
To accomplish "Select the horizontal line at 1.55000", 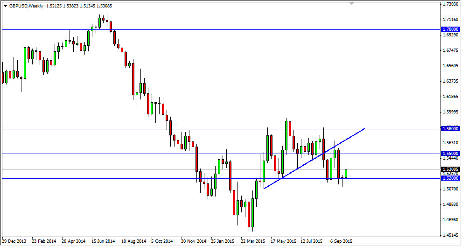I will (x=221, y=154).
